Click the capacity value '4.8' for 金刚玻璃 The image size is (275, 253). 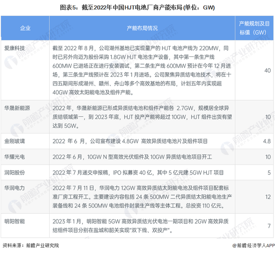click(267, 141)
